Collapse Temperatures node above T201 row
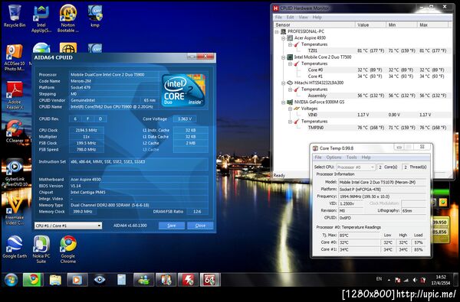460x302 pixels. [x=290, y=44]
